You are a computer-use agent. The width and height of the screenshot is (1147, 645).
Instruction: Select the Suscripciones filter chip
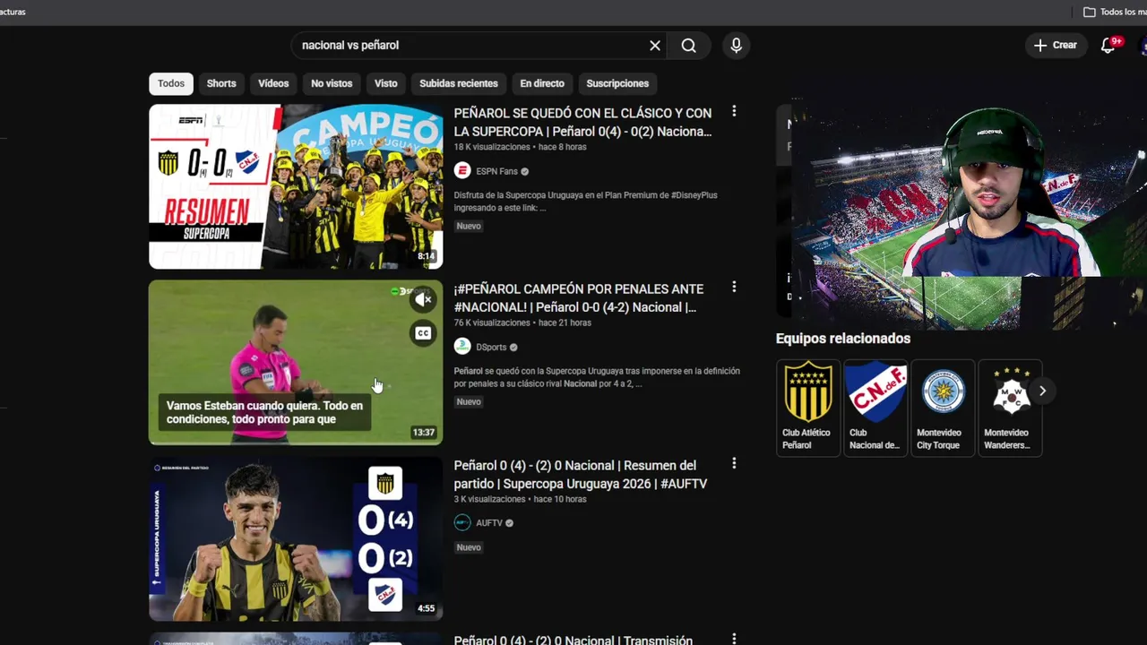coord(617,83)
